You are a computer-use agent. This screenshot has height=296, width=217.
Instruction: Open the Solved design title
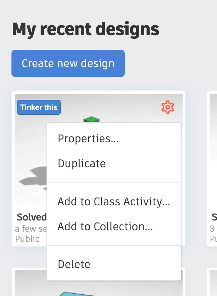point(31,217)
